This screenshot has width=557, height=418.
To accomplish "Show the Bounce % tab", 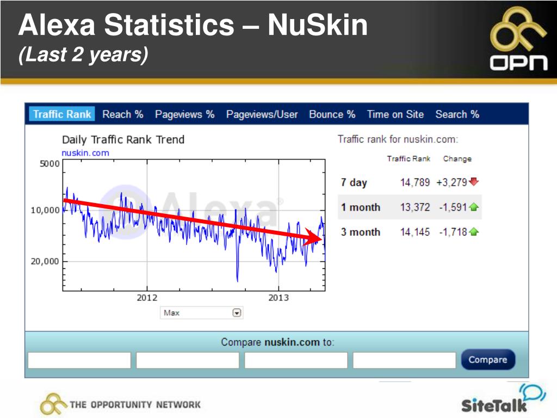I will 332,114.
